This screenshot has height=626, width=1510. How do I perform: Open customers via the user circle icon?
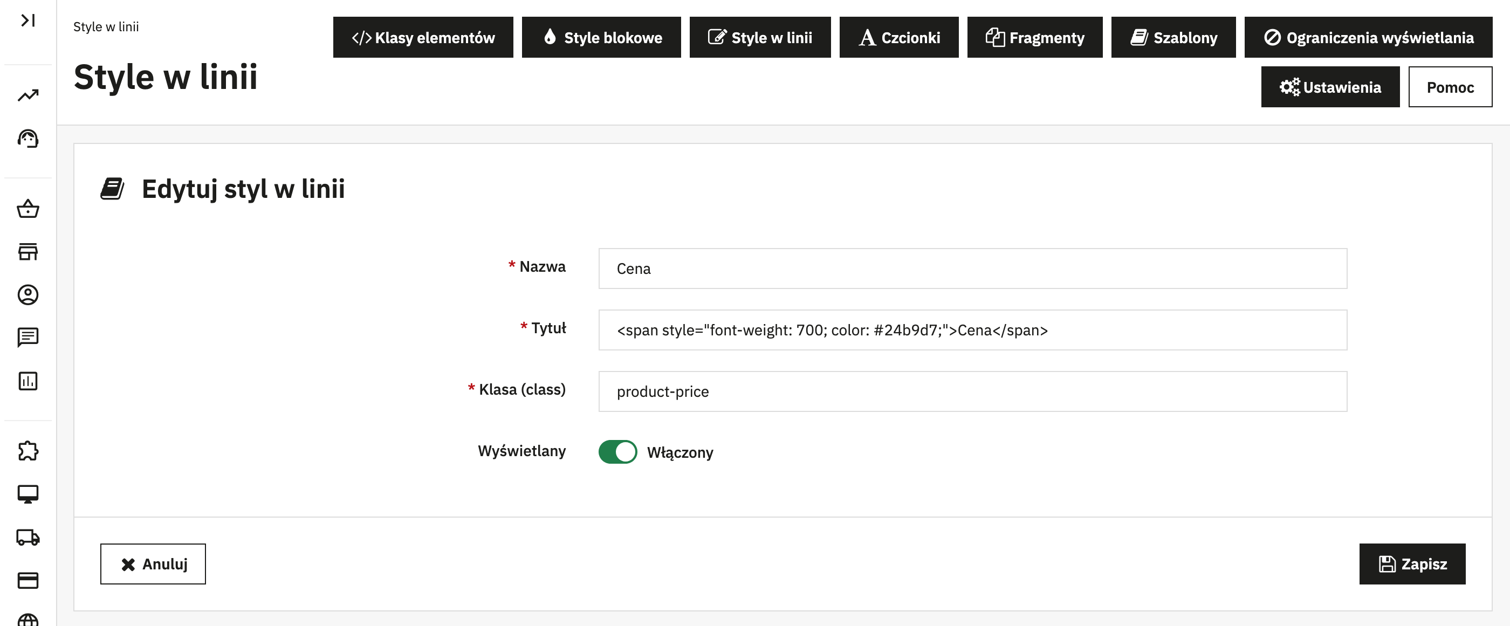28,294
